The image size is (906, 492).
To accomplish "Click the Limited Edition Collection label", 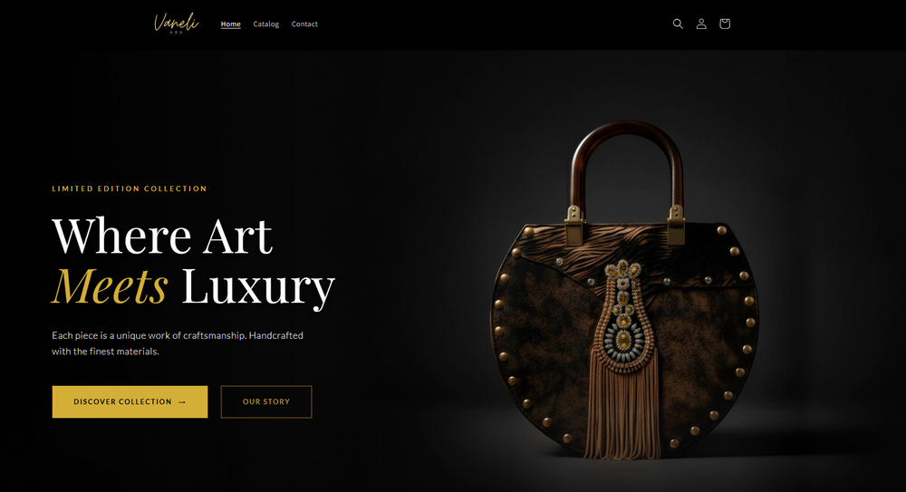I will tap(130, 188).
